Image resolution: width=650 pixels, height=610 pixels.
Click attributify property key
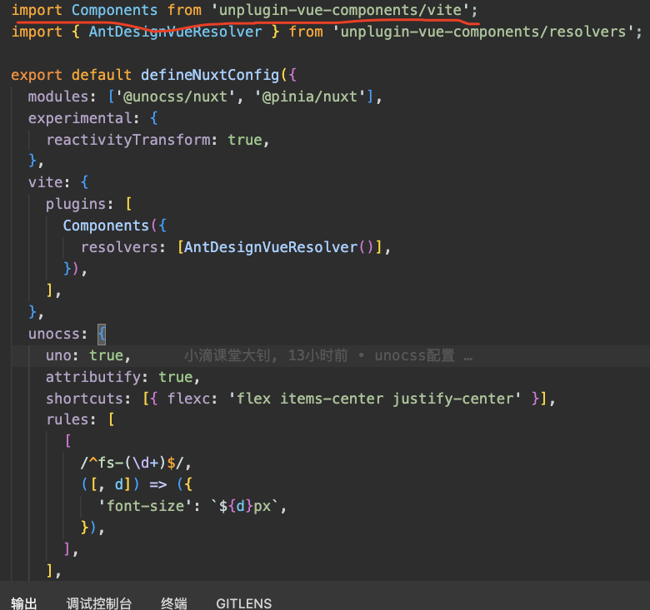93,378
